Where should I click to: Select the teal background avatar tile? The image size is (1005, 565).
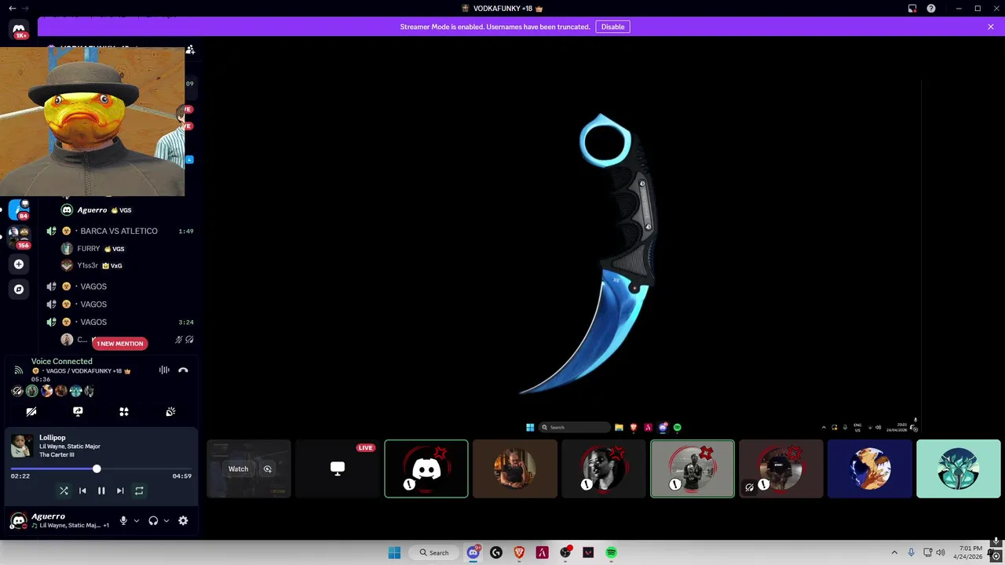point(959,468)
